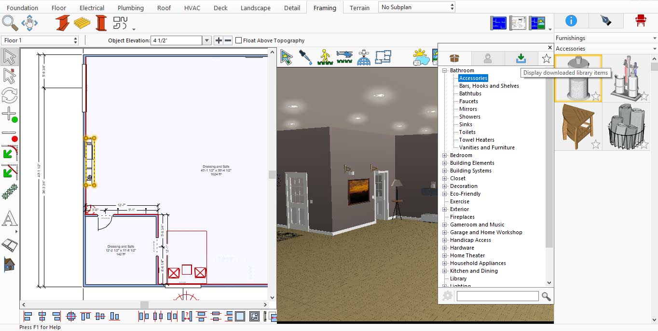Pick the eyedropper tool in 3D view
Viewport: 658px width, 331px height.
(305, 57)
